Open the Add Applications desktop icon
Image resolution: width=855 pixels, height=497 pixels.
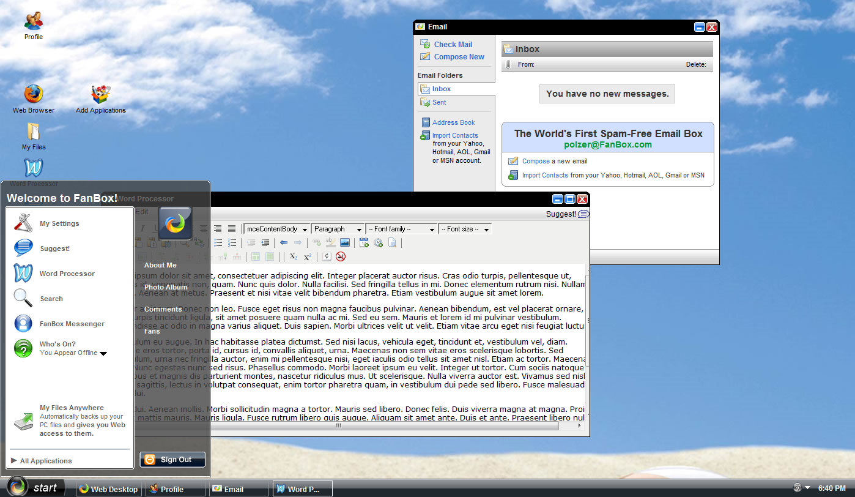click(x=101, y=99)
